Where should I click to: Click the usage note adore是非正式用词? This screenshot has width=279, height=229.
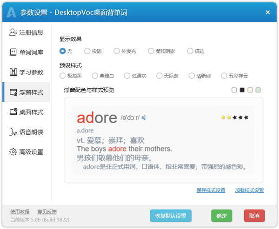[165, 167]
